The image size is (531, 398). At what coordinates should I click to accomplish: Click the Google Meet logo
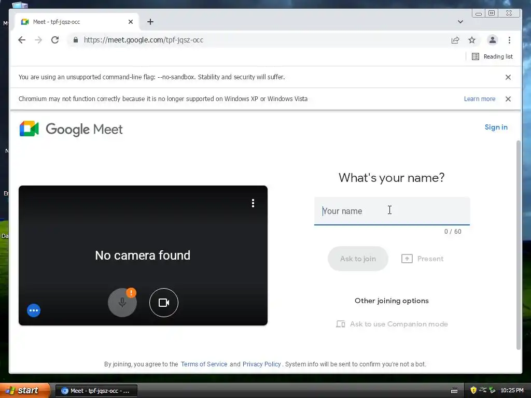click(71, 129)
